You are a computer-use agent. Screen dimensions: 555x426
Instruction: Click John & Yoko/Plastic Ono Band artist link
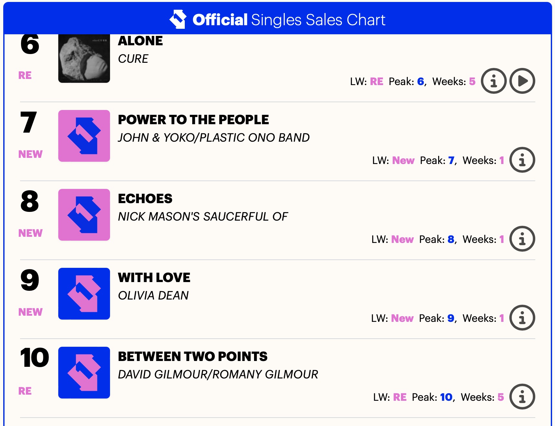coord(214,138)
